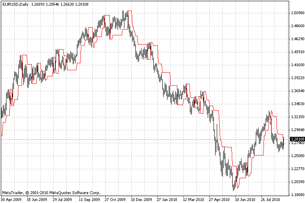Click the MetaTrader copyright text

[x=51, y=193]
